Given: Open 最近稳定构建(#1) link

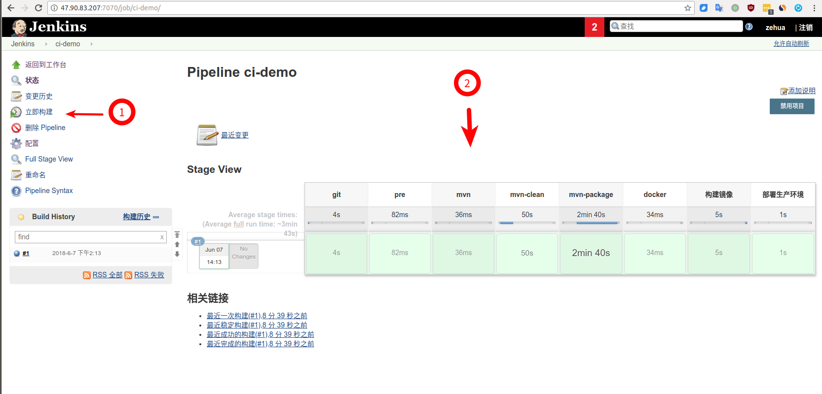Looking at the screenshot, I should (257, 325).
